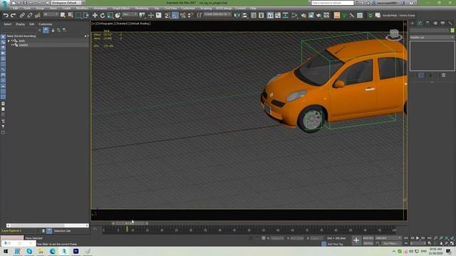Open the reference coordinate system dropdown

tap(130, 14)
